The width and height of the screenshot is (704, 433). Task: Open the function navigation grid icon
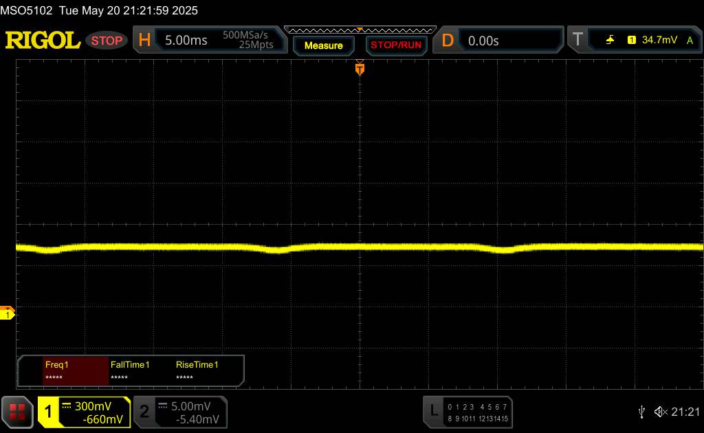[x=17, y=411]
